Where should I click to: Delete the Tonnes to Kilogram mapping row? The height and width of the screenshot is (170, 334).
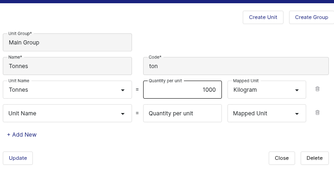(x=317, y=89)
